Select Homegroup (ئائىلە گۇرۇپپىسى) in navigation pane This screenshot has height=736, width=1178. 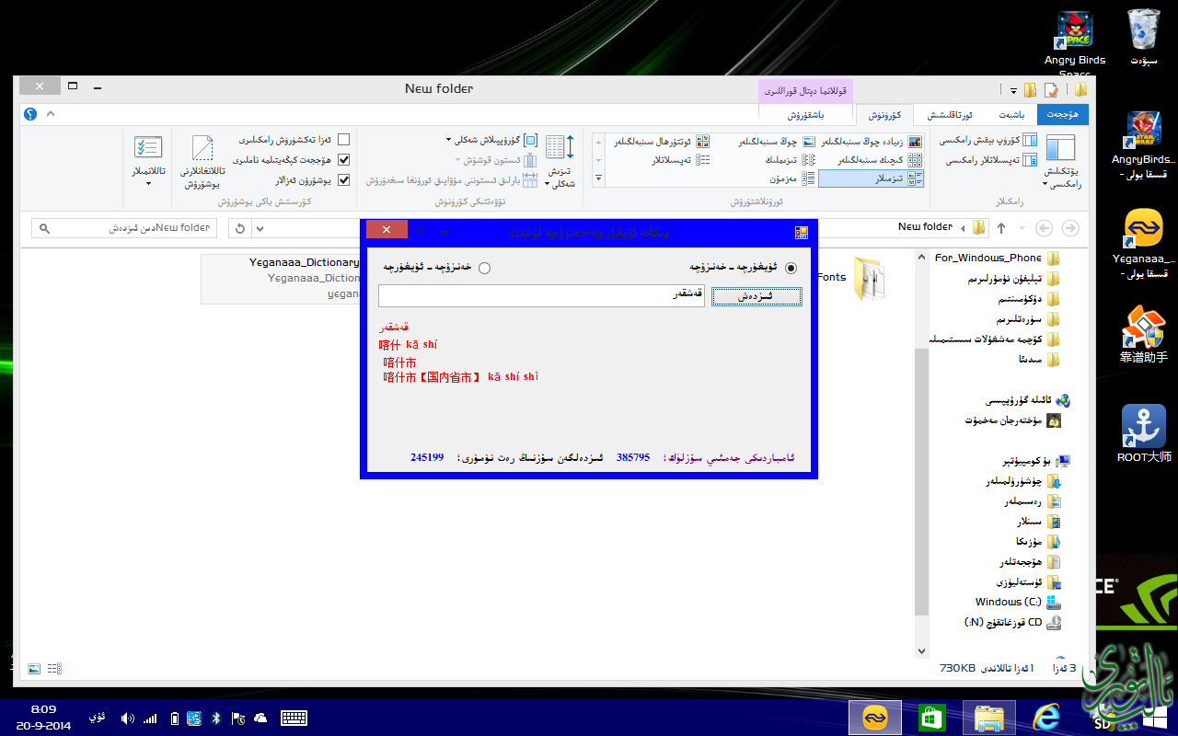pyautogui.click(x=1027, y=400)
